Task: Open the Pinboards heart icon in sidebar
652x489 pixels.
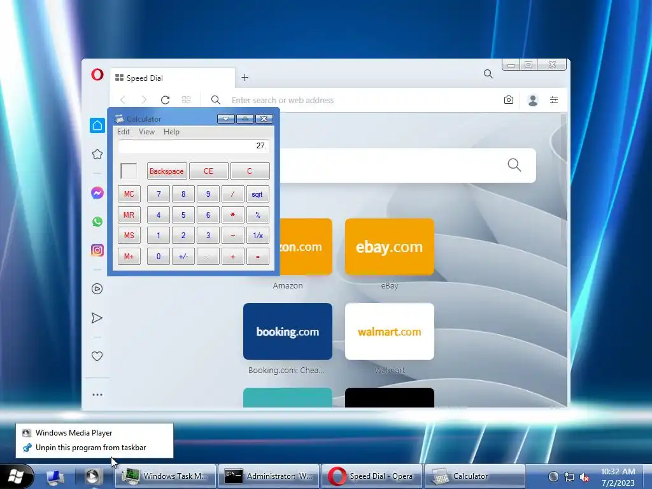Action: click(97, 357)
